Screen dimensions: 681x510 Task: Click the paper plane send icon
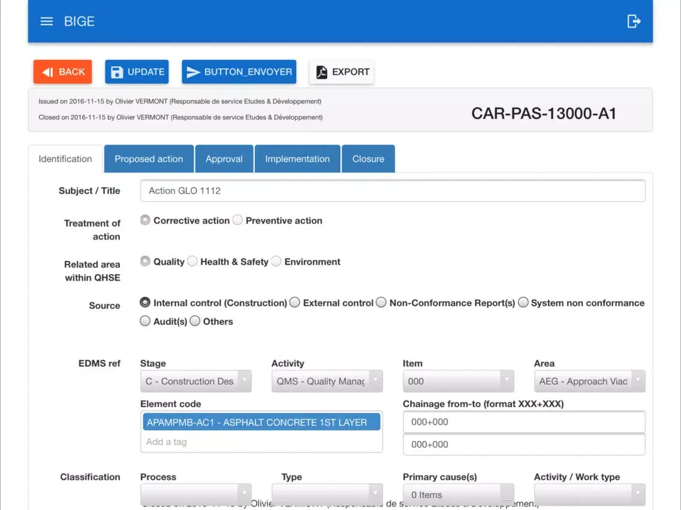[193, 72]
